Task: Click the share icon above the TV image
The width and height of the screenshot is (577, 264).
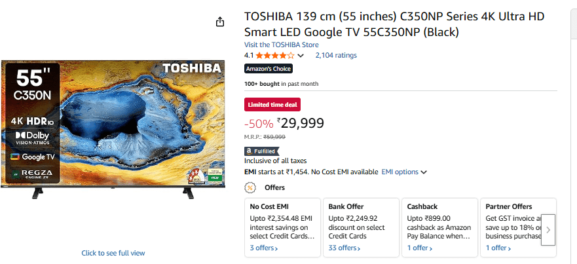Action: tap(220, 22)
